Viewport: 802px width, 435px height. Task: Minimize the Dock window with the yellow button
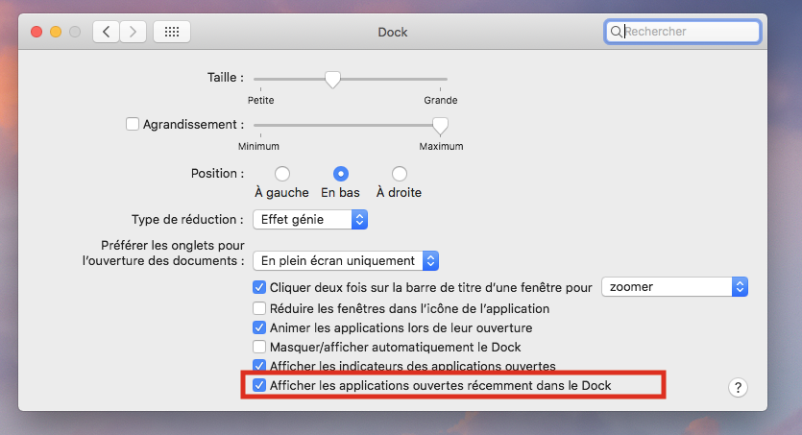pyautogui.click(x=56, y=32)
